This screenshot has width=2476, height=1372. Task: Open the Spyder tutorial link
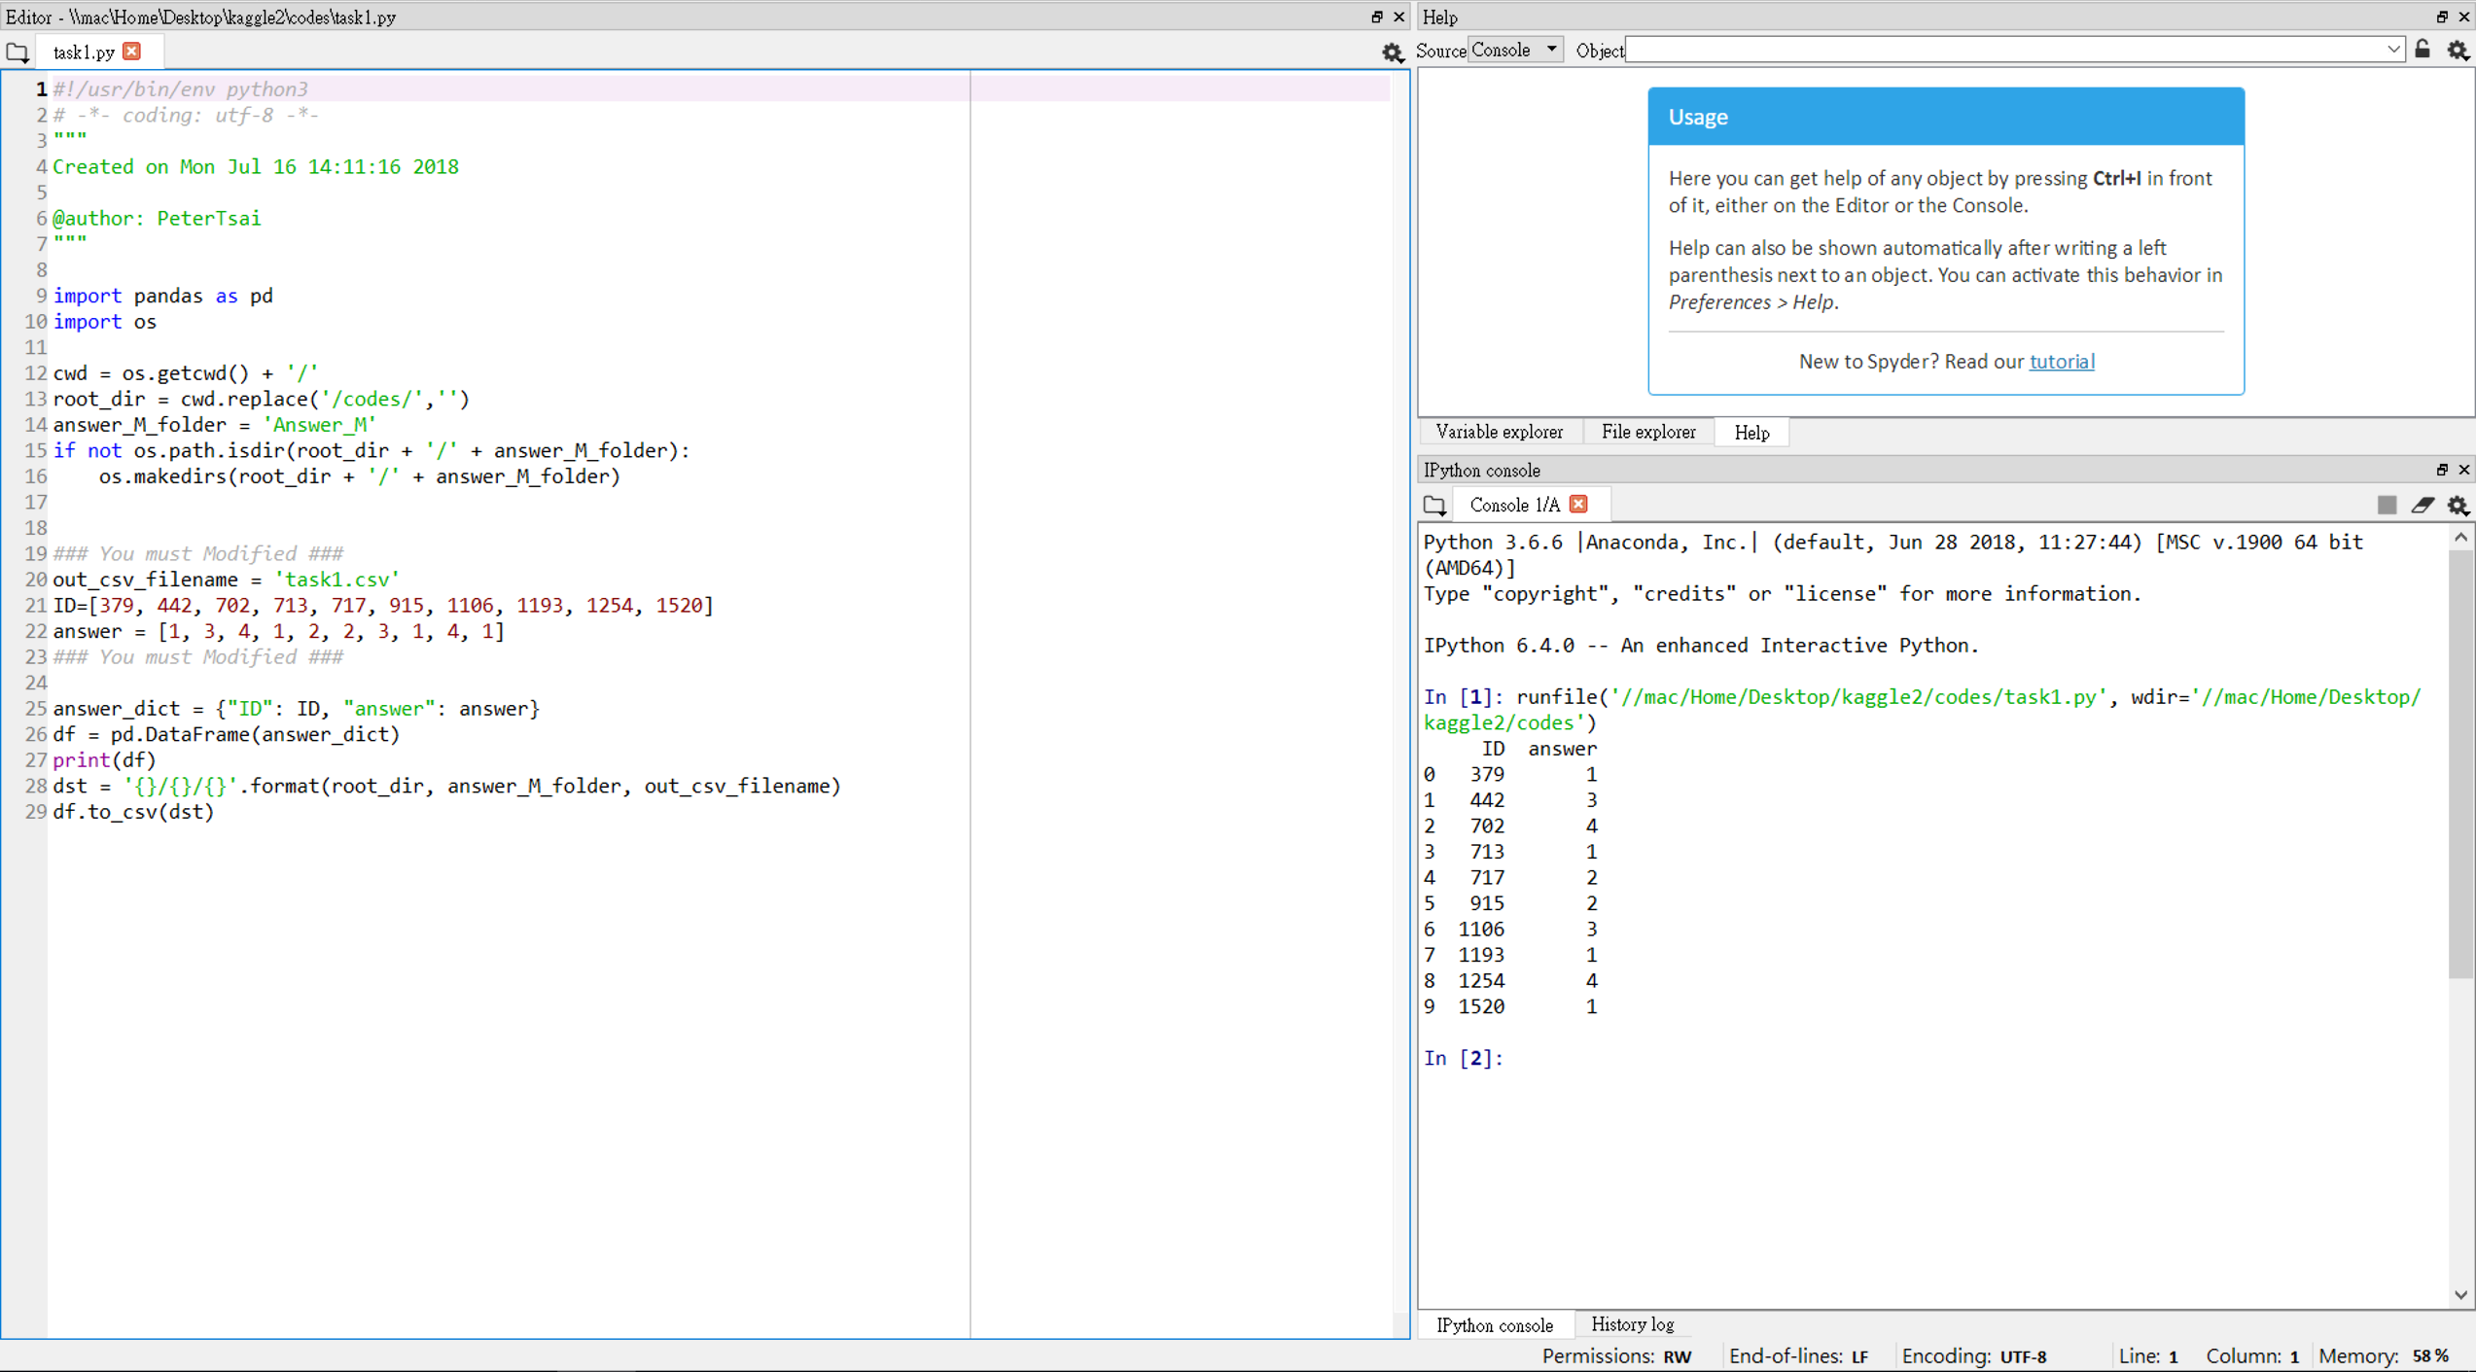[x=2061, y=362]
